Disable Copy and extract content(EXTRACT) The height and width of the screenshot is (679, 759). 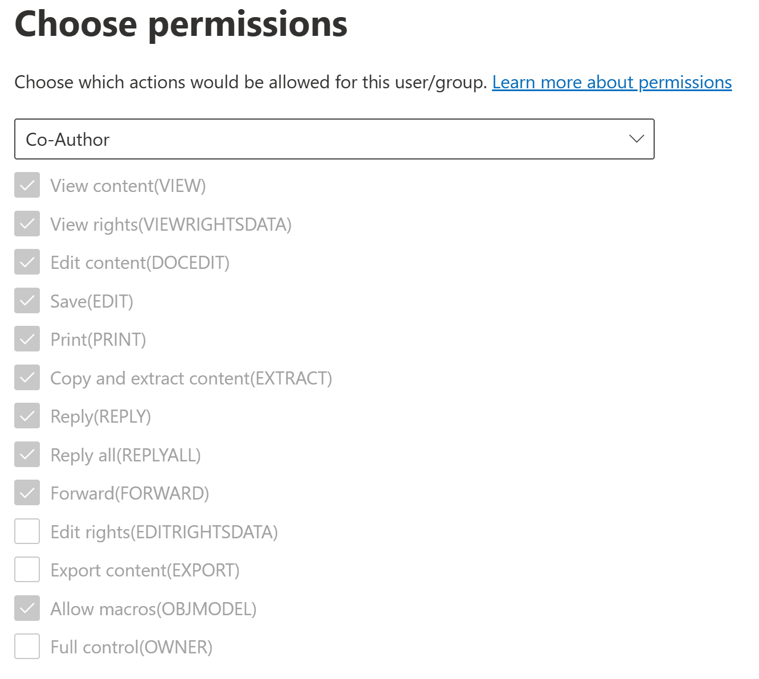coord(27,378)
